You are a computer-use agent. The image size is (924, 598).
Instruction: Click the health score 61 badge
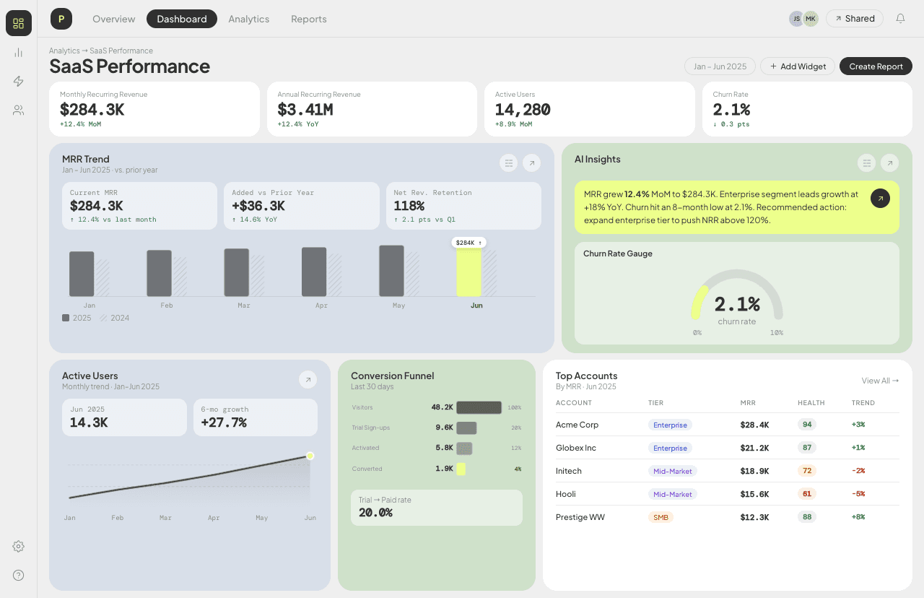[807, 494]
